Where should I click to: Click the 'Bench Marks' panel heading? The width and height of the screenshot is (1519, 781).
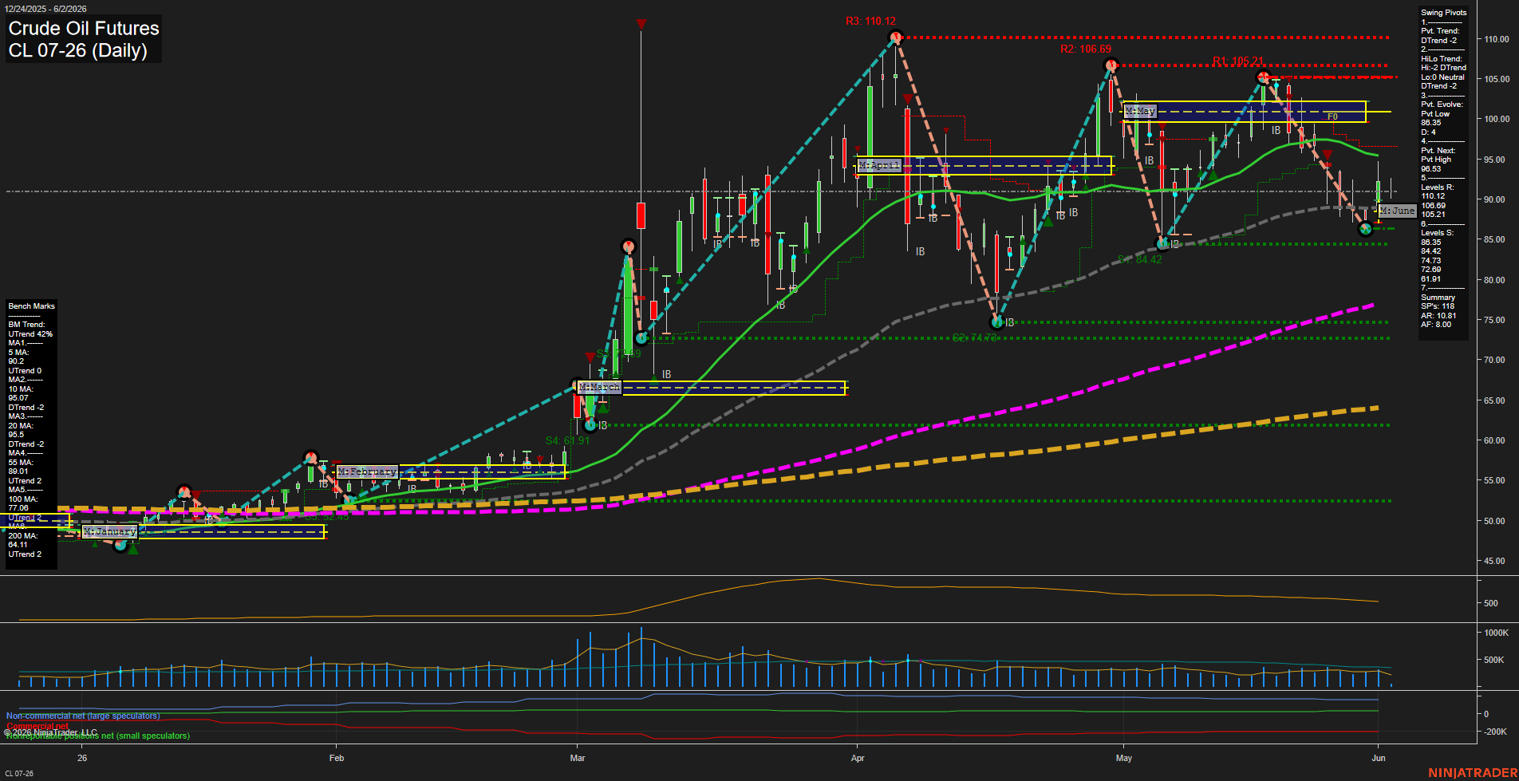31,306
